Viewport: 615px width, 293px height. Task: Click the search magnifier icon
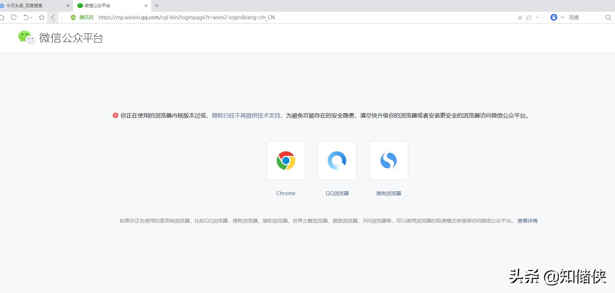(608, 17)
